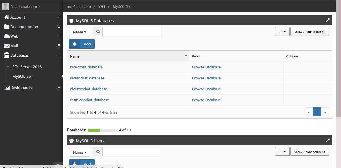Viewport: 341px width, 168px height.
Task: Click the MySQL 5.x breadcrumb
Action: 121,6
